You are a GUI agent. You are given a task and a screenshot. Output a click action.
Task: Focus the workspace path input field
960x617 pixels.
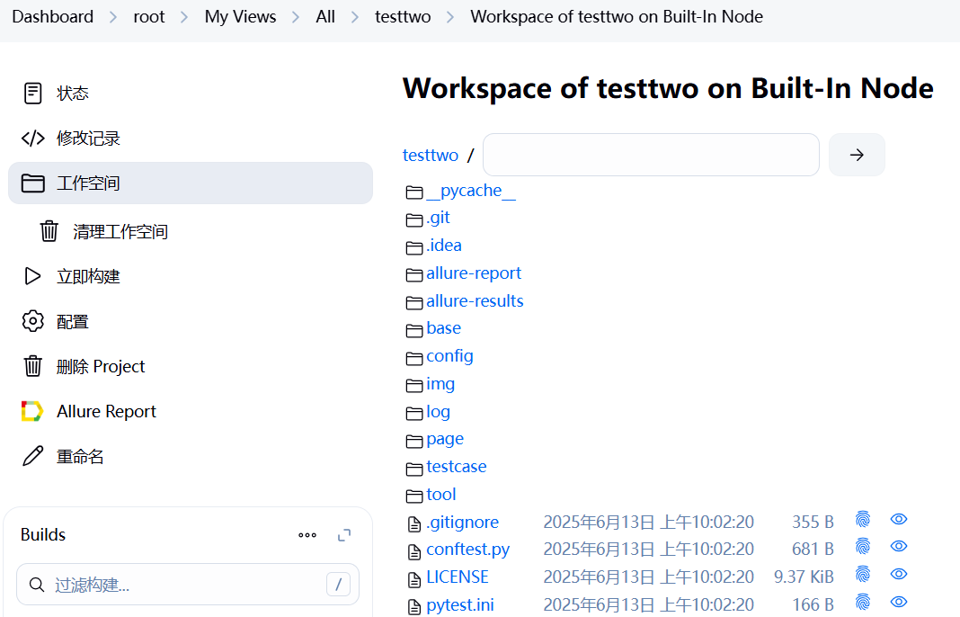tap(651, 155)
